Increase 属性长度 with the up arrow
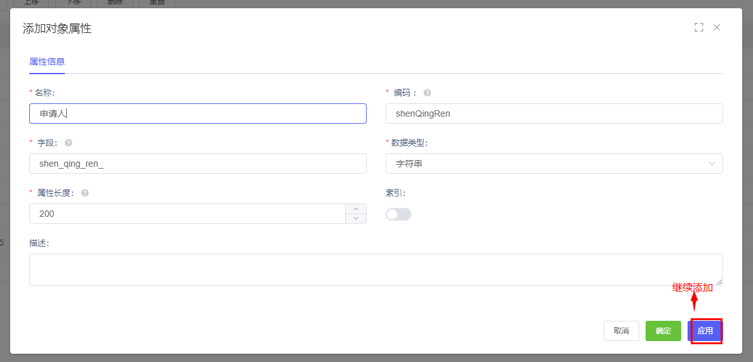The height and width of the screenshot is (362, 753). (x=356, y=209)
